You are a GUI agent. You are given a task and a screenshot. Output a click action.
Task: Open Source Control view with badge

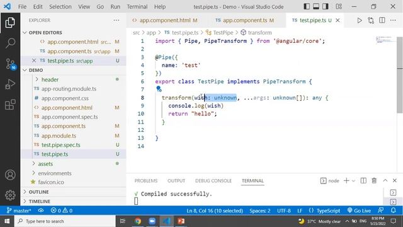(11, 64)
